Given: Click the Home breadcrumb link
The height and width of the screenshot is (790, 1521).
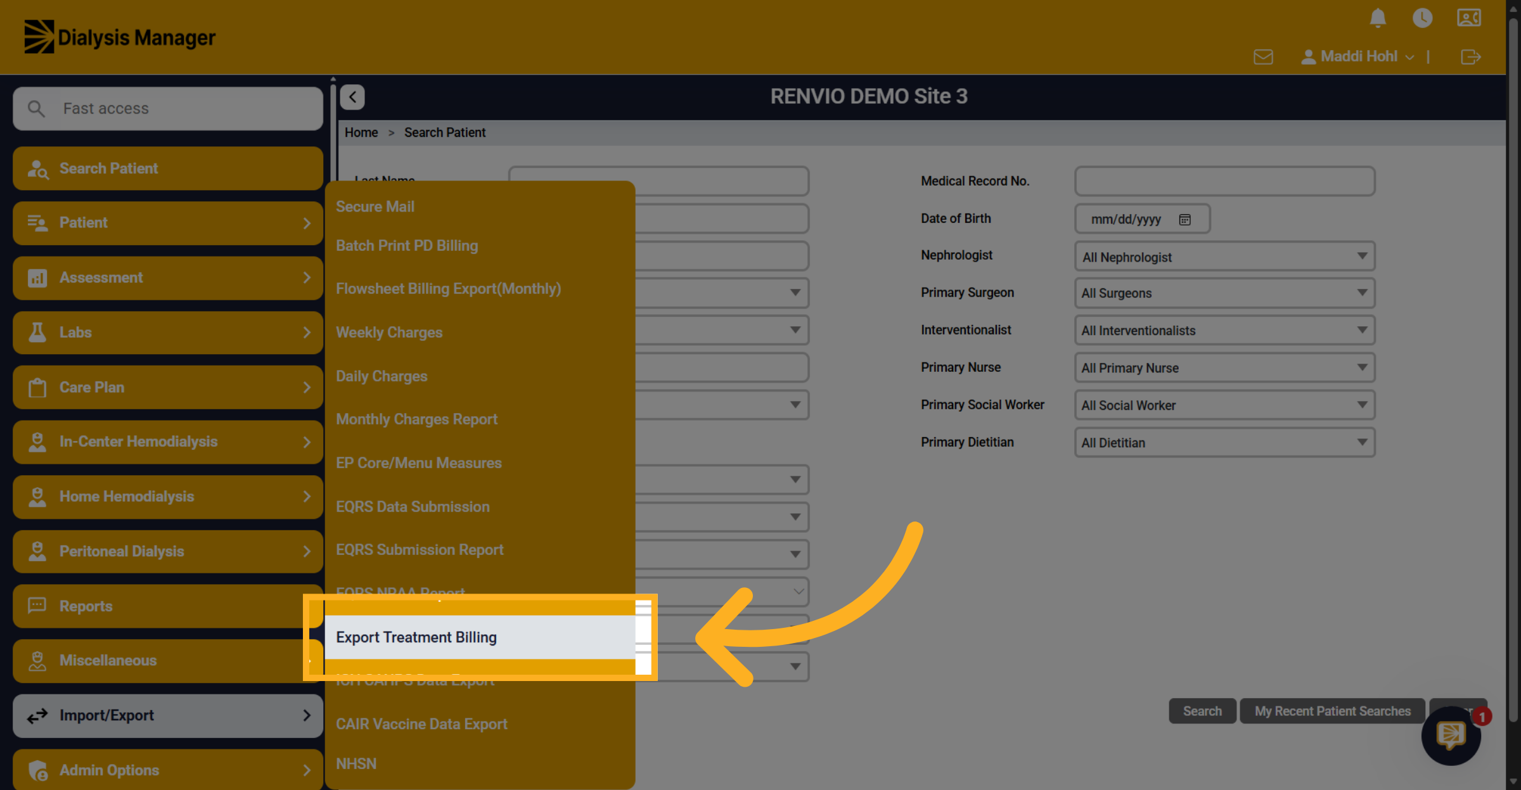Looking at the screenshot, I should click(361, 132).
